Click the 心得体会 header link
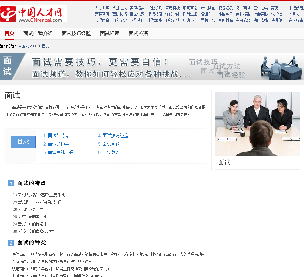Viewport: 304px width, 277px height. tap(102, 20)
